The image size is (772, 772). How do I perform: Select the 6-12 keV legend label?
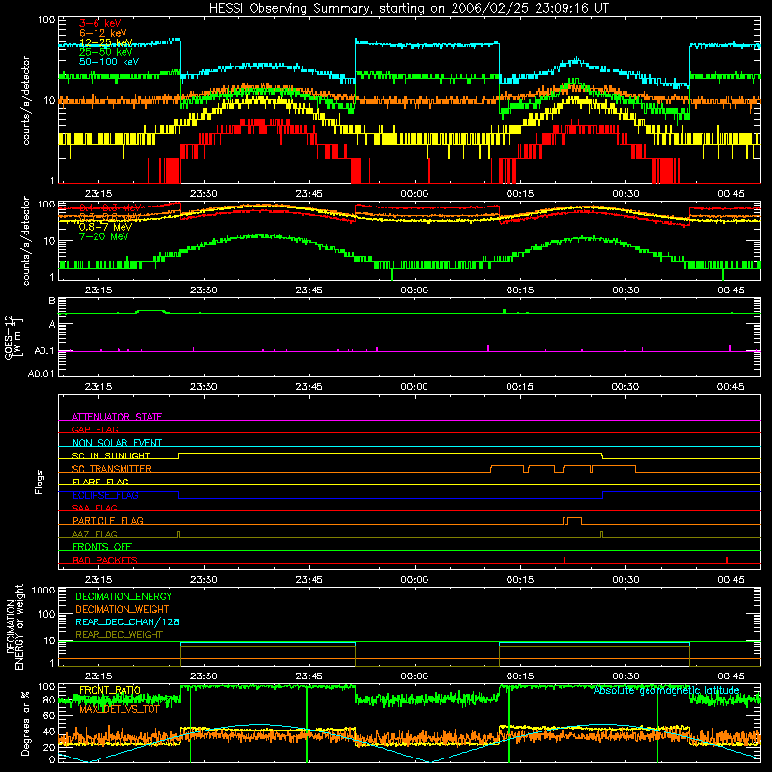103,33
